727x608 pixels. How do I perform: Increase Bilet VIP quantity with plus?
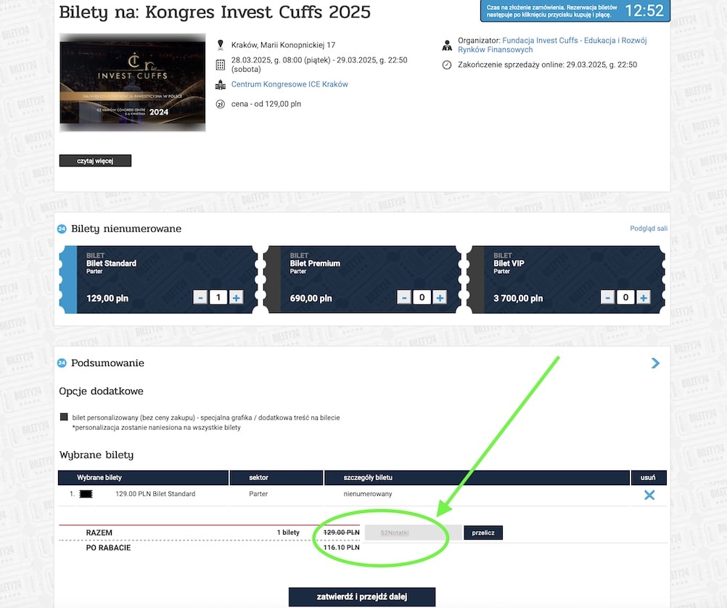643,298
